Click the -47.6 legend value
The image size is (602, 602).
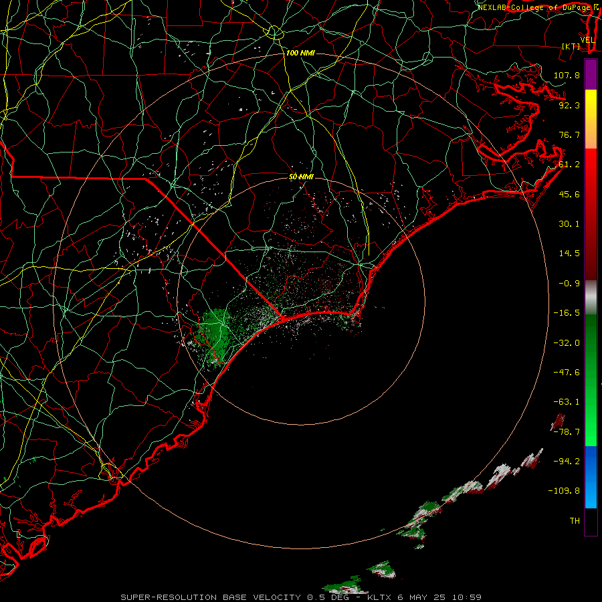pos(567,373)
